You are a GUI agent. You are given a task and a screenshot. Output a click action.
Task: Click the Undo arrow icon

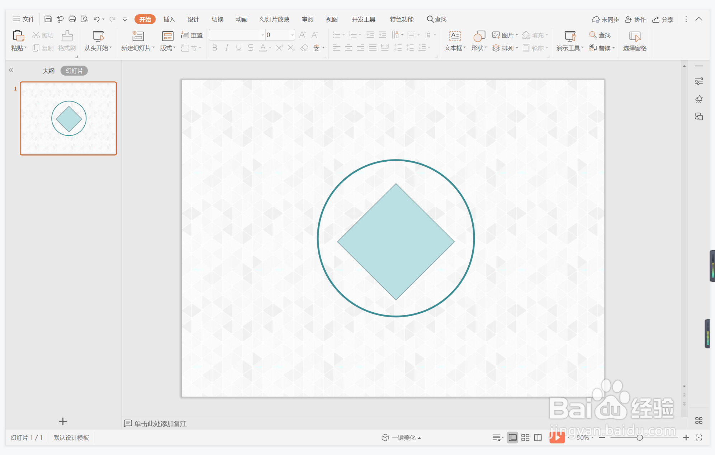pos(96,19)
